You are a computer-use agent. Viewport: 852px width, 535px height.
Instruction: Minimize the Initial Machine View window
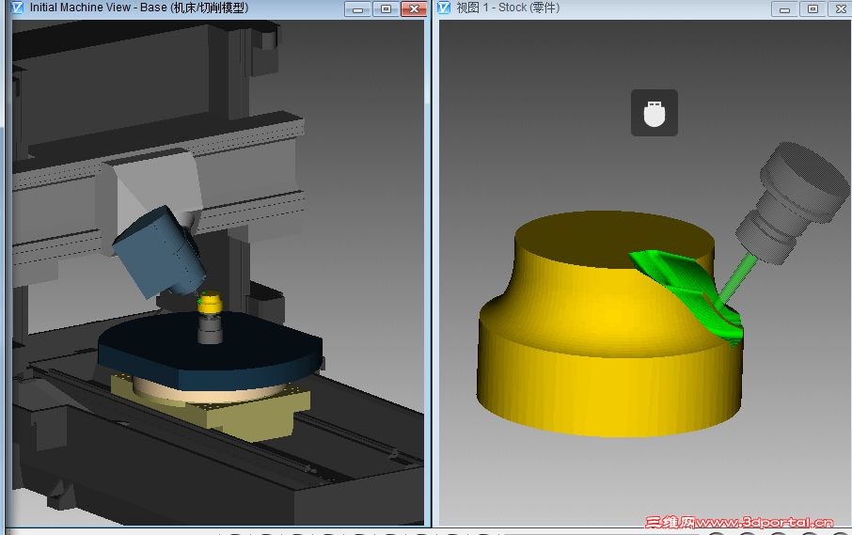click(x=357, y=9)
